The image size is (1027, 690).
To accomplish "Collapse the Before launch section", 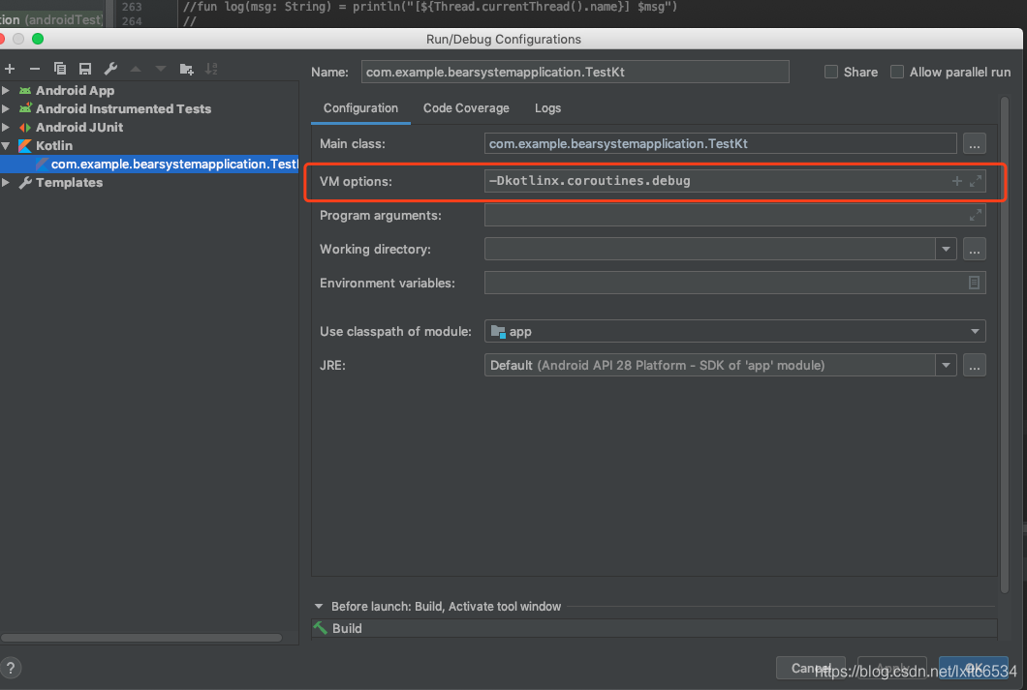I will click(x=319, y=606).
